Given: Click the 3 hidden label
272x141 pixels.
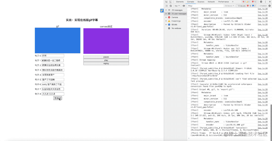Looking at the screenshot, I should tap(263, 6).
